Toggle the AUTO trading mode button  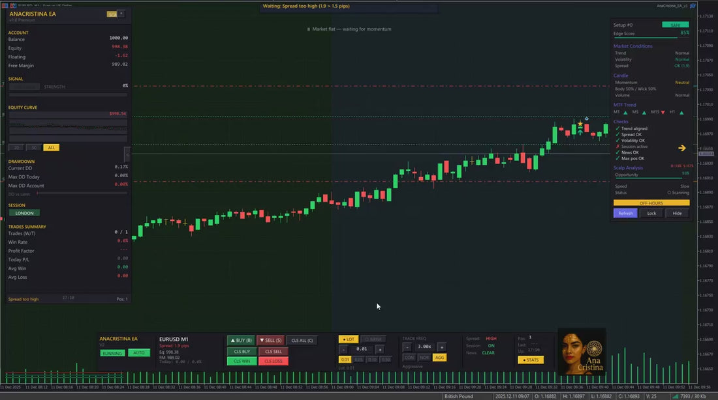138,353
